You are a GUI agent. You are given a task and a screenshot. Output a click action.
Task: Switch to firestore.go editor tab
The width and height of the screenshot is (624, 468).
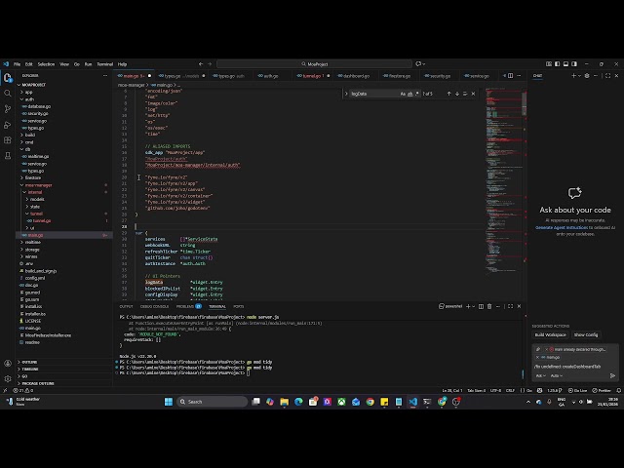click(x=397, y=76)
